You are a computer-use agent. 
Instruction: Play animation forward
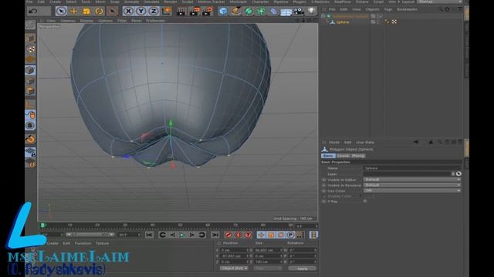pyautogui.click(x=182, y=235)
